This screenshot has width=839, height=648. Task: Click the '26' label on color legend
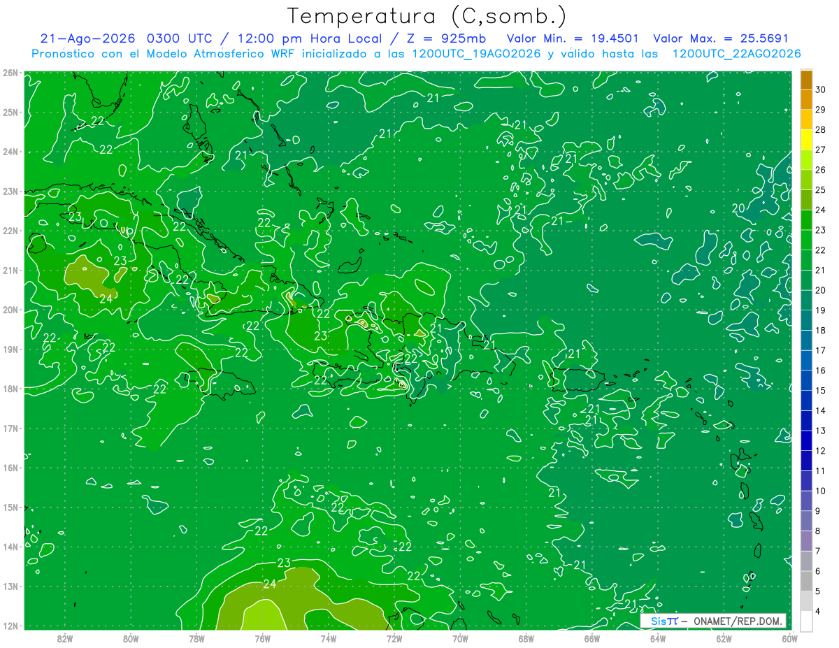(820, 170)
